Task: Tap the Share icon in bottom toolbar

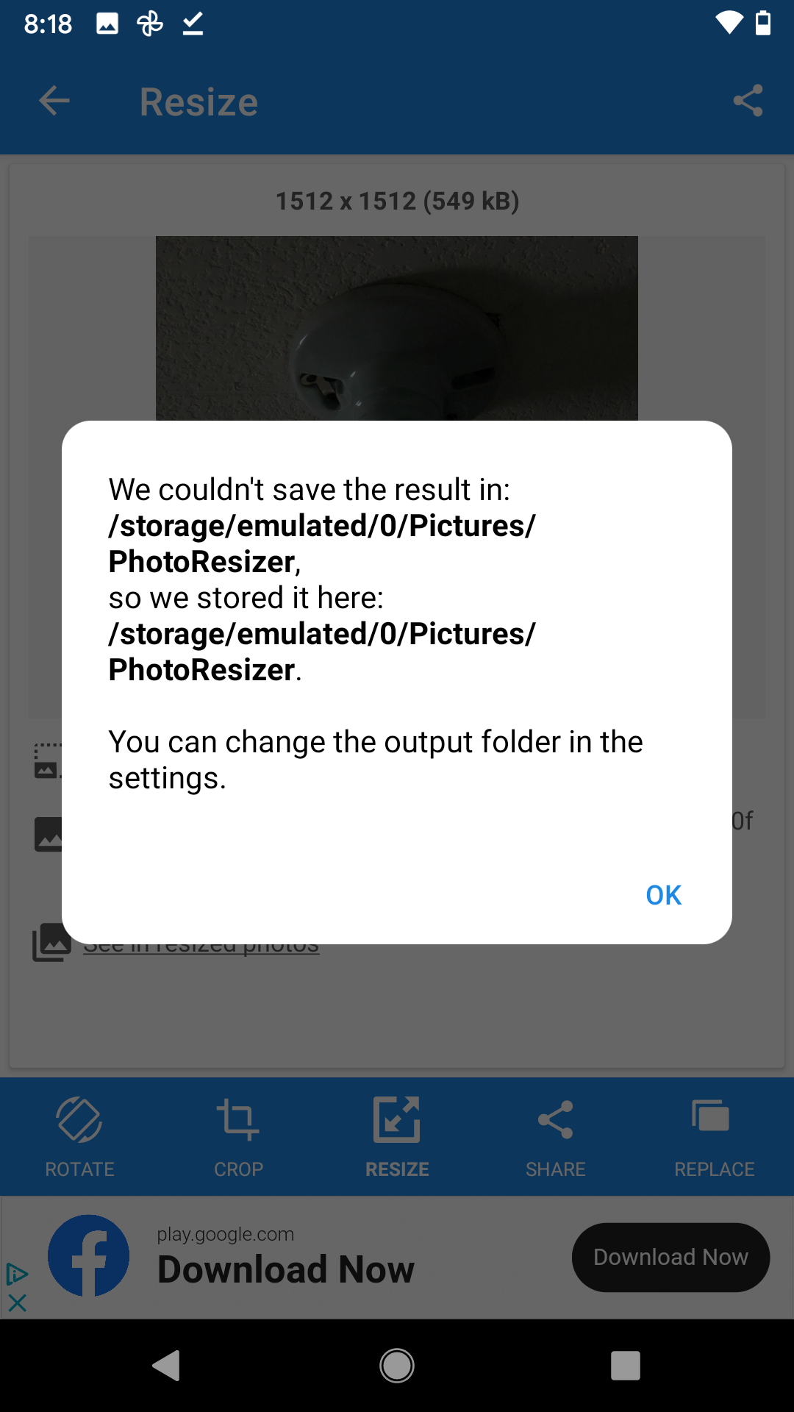Action: (x=556, y=1120)
